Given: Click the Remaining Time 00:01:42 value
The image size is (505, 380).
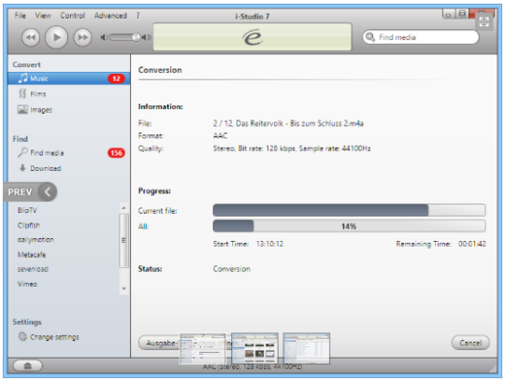Looking at the screenshot, I should point(472,244).
